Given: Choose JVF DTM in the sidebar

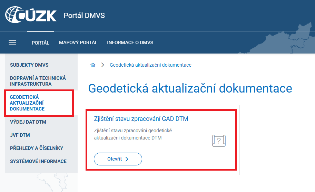Looking at the screenshot, I should 20,135.
